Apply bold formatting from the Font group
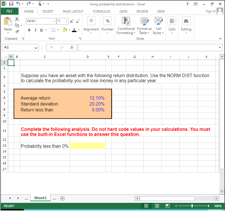Screen dimensions: 225x211 [29, 30]
